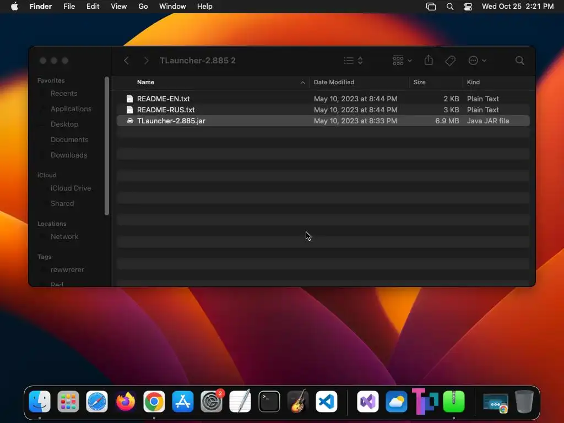Open the green archive app in Dock
This screenshot has width=564, height=423.
(x=454, y=402)
